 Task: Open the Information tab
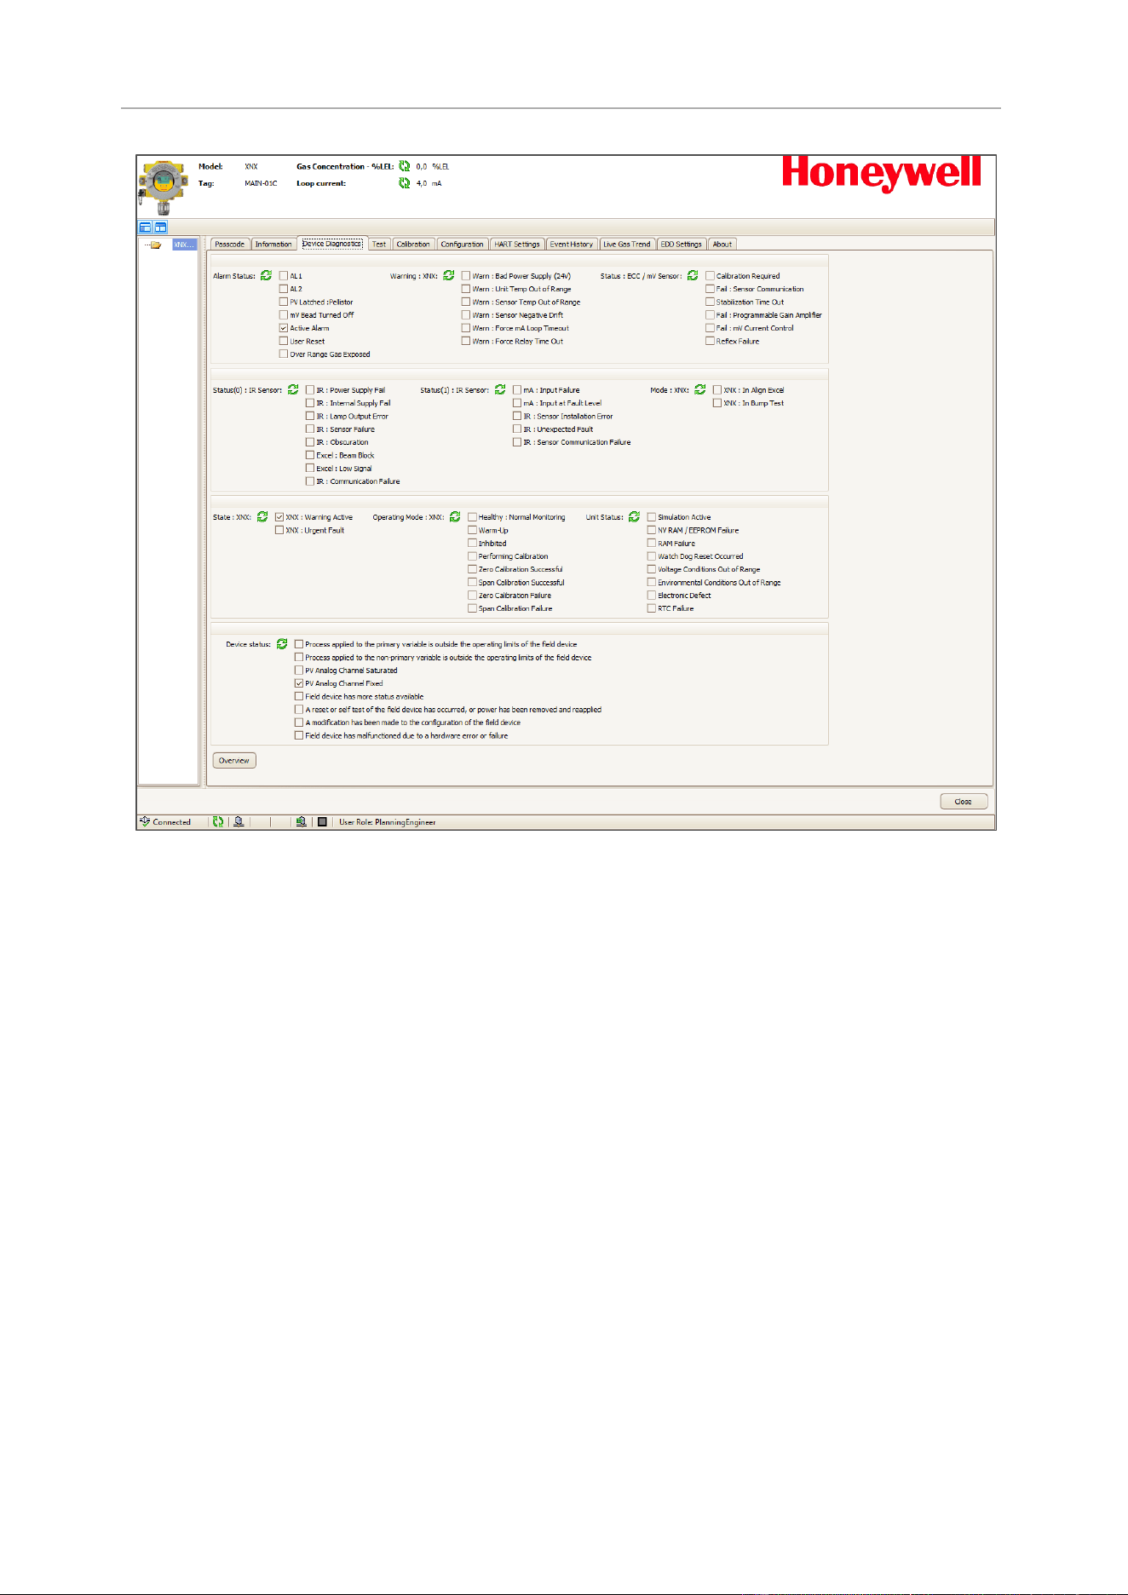click(273, 245)
